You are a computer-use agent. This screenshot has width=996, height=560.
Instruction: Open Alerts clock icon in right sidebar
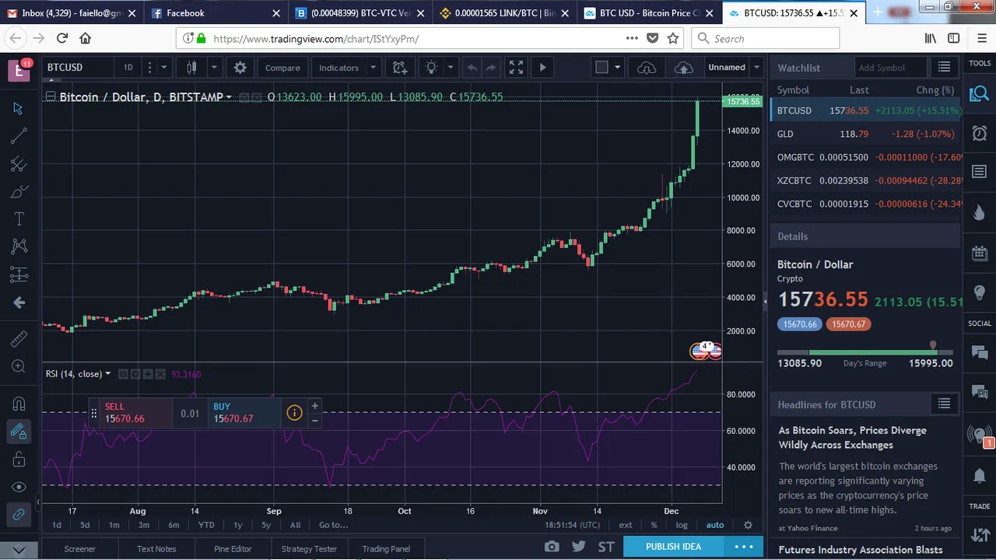980,133
